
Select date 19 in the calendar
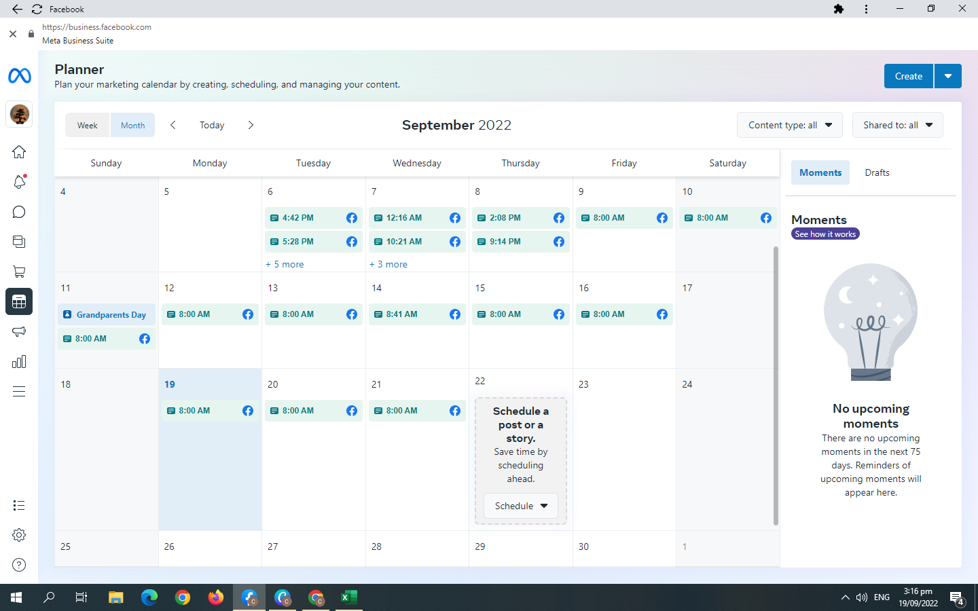[x=170, y=384]
